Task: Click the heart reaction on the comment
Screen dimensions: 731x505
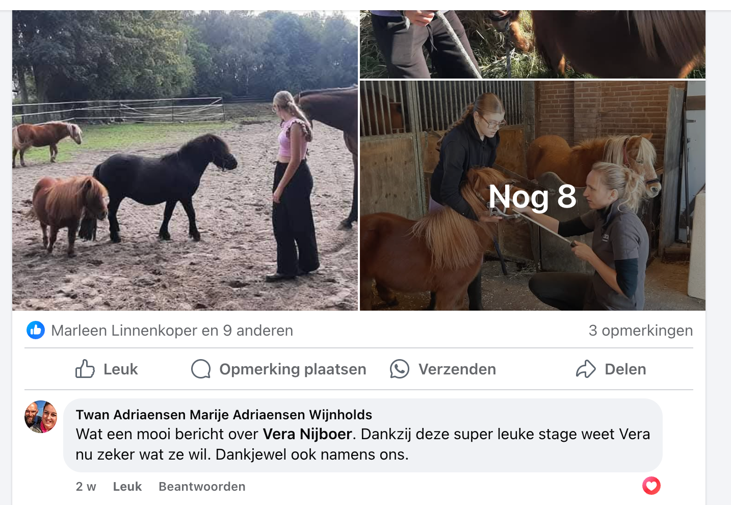Action: [x=651, y=486]
